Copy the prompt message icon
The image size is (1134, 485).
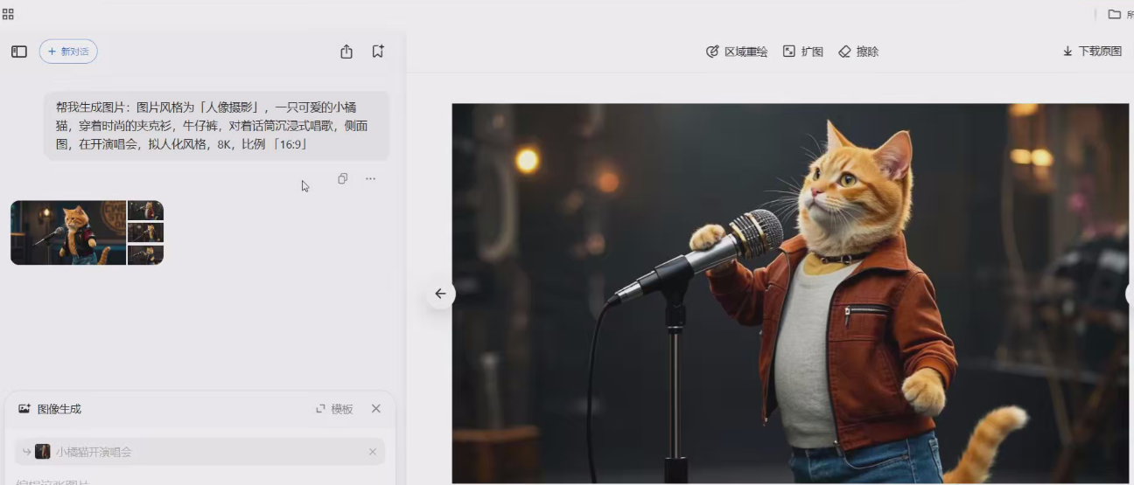pyautogui.click(x=342, y=178)
